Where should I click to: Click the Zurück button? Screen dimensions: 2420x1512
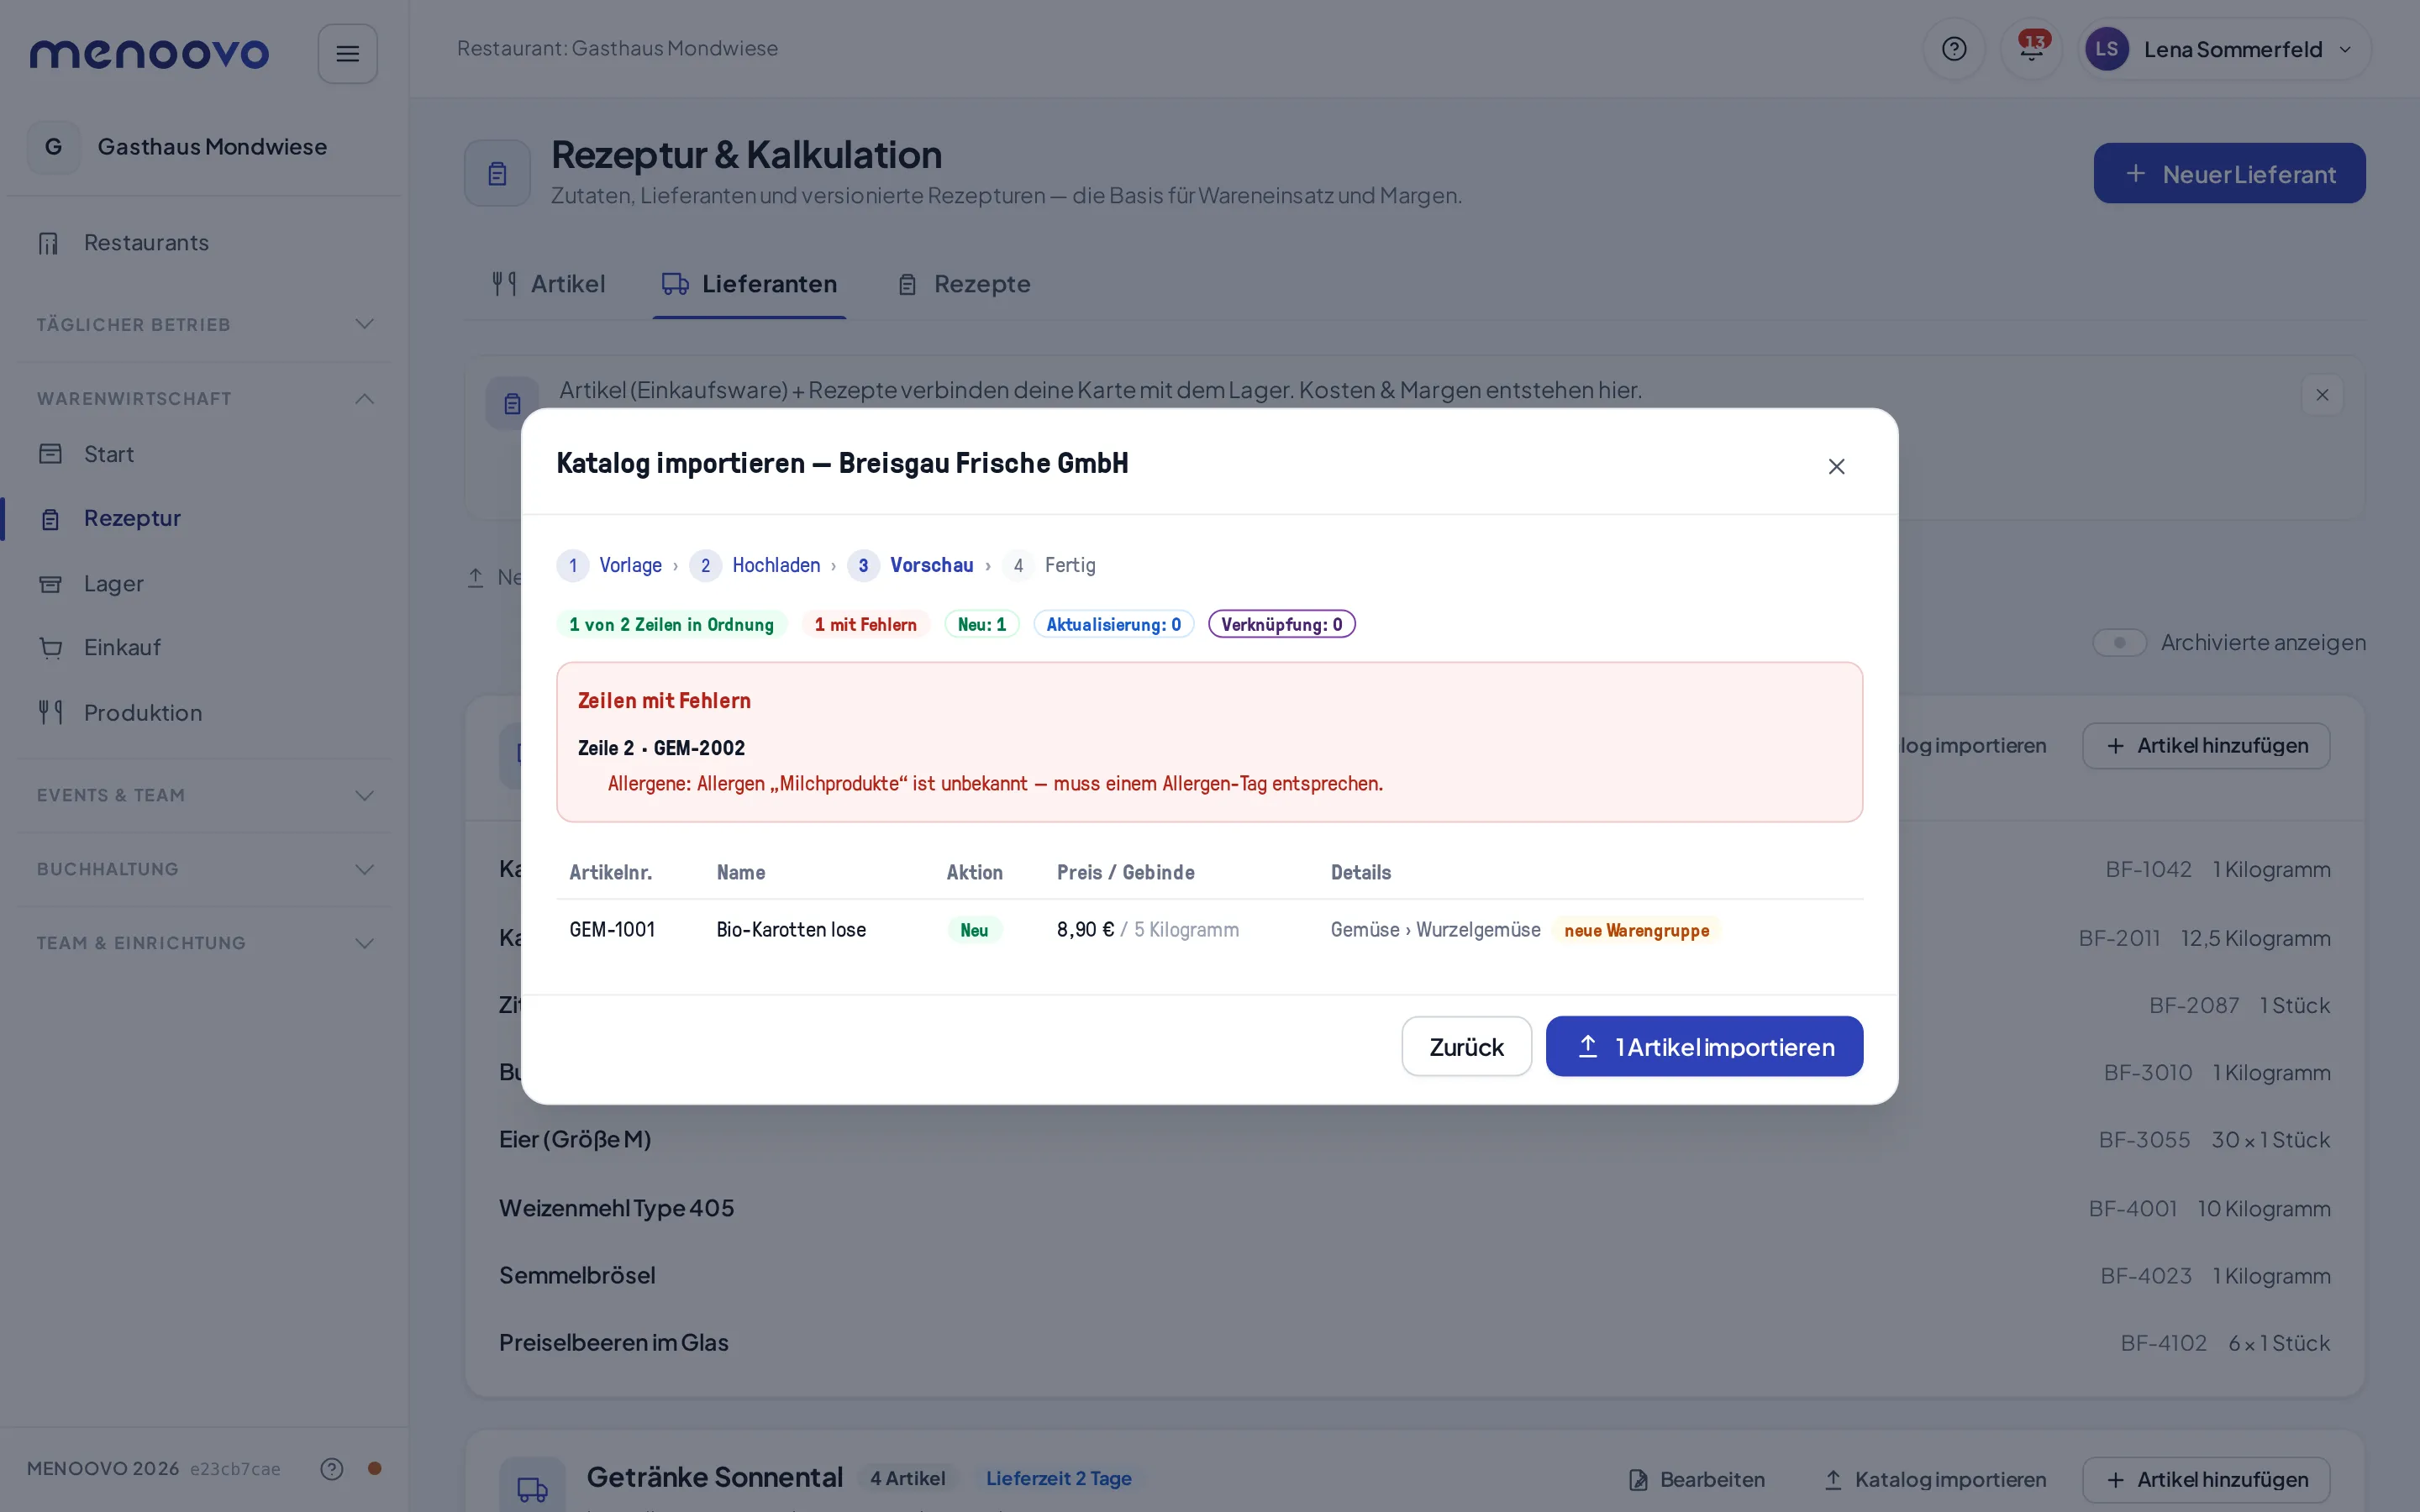coord(1466,1046)
